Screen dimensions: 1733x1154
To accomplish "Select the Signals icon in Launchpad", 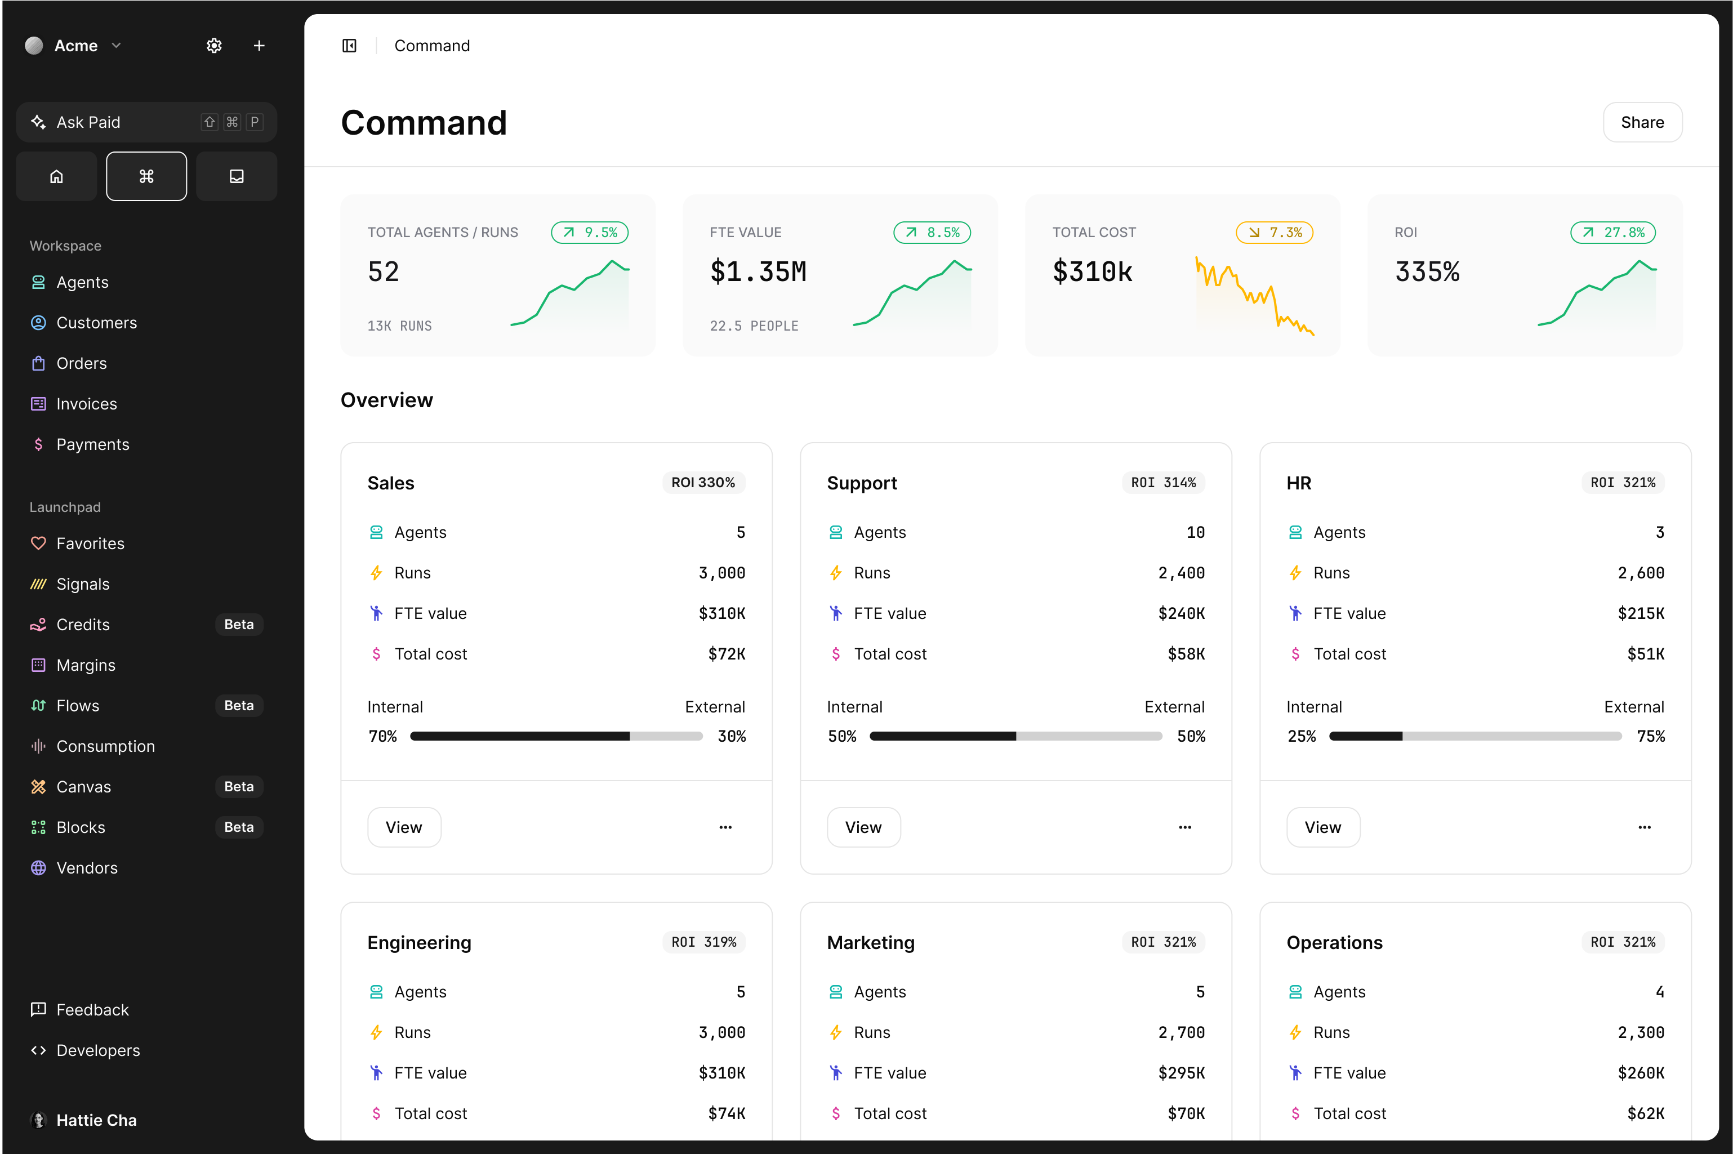I will [38, 583].
